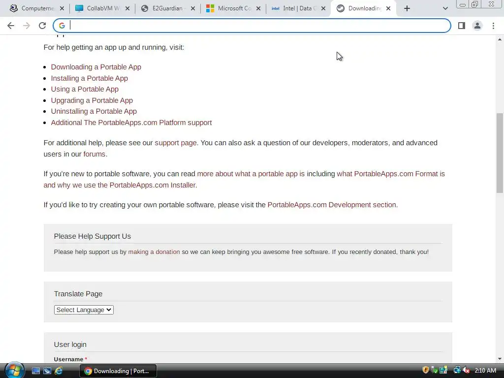Reload the current page
Screen dimensions: 504x378
tap(42, 26)
